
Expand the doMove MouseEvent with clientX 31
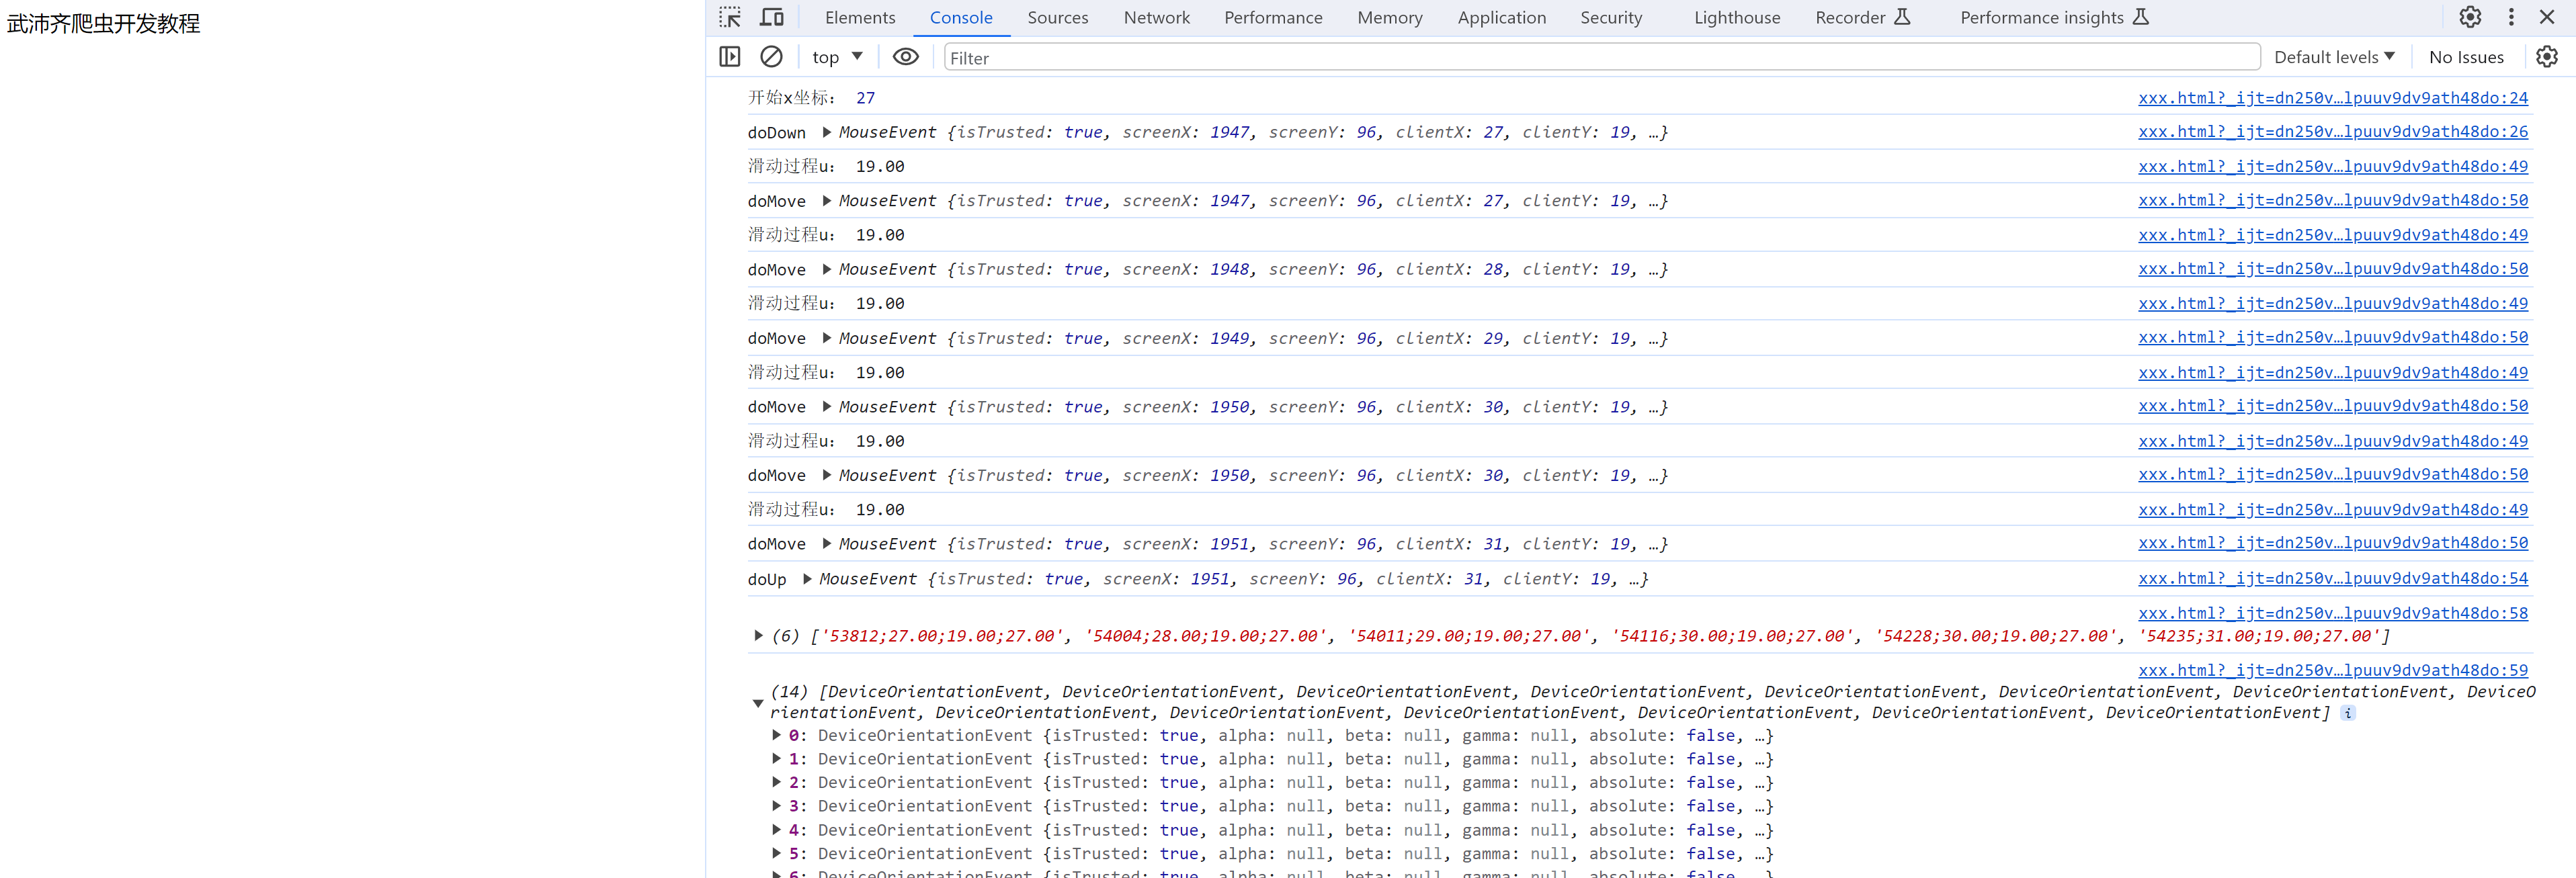(826, 544)
